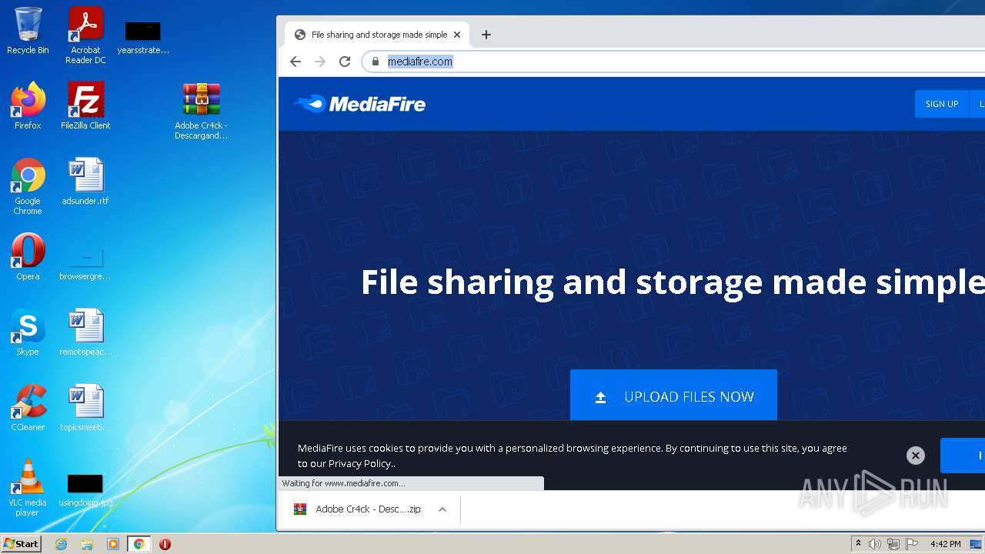This screenshot has height=554, width=985.
Task: Launch Skype from the desktop
Action: tap(28, 332)
